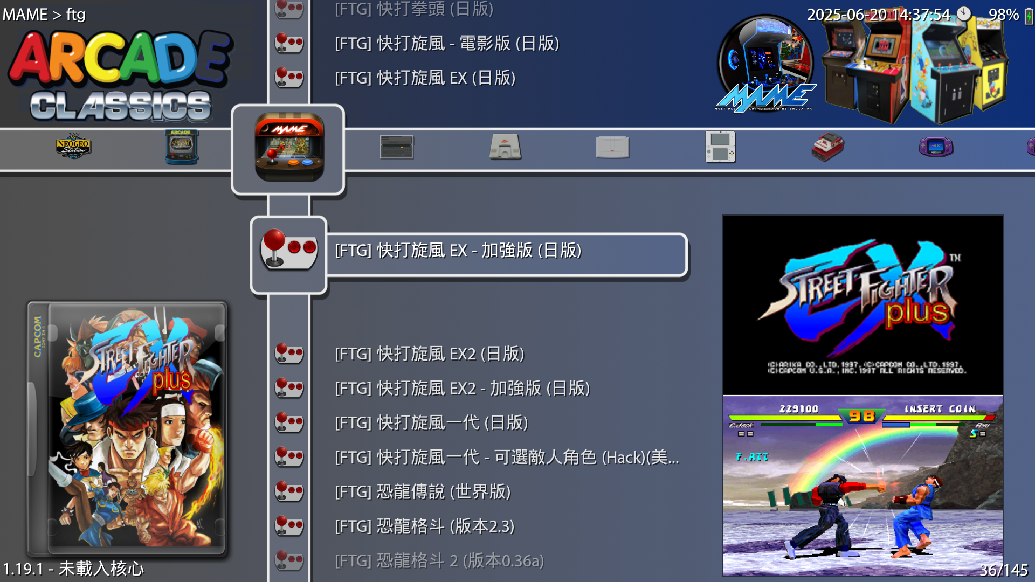Click the 98% battery percentage
This screenshot has width=1035, height=582.
(x=1004, y=15)
